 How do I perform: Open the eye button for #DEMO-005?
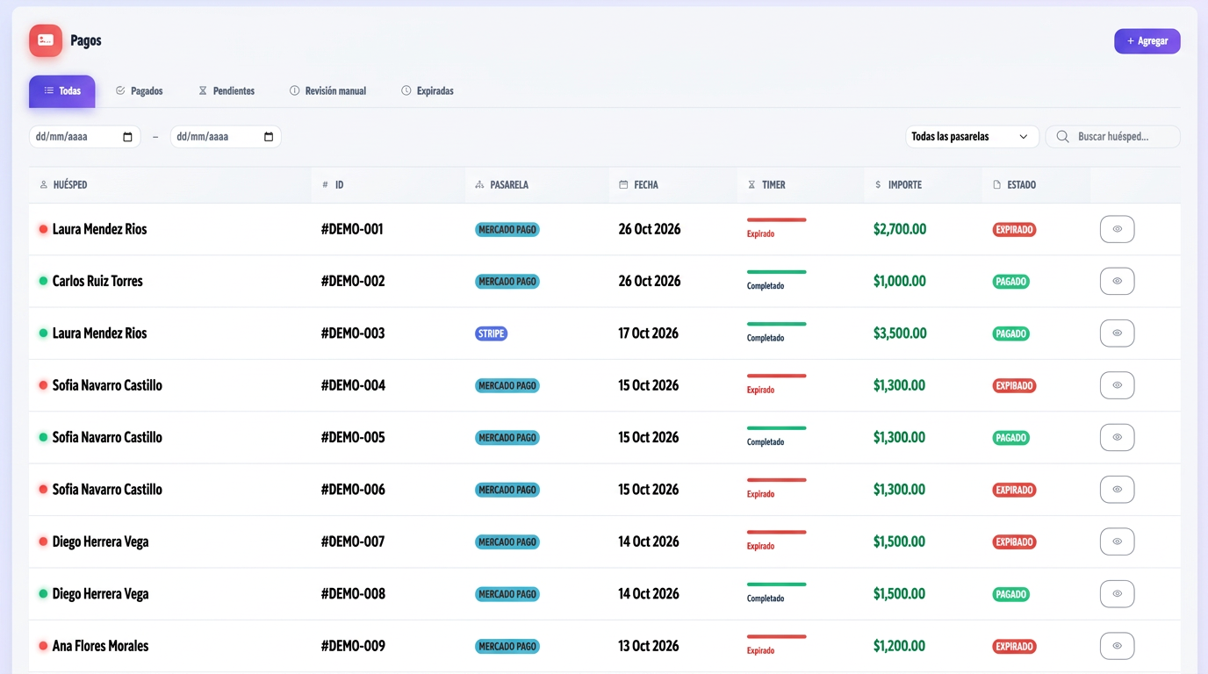1117,437
